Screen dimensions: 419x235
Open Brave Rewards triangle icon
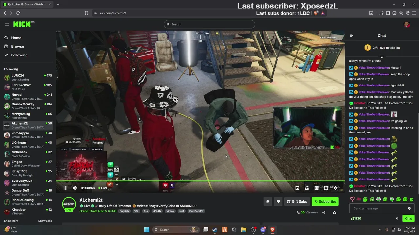(323, 13)
